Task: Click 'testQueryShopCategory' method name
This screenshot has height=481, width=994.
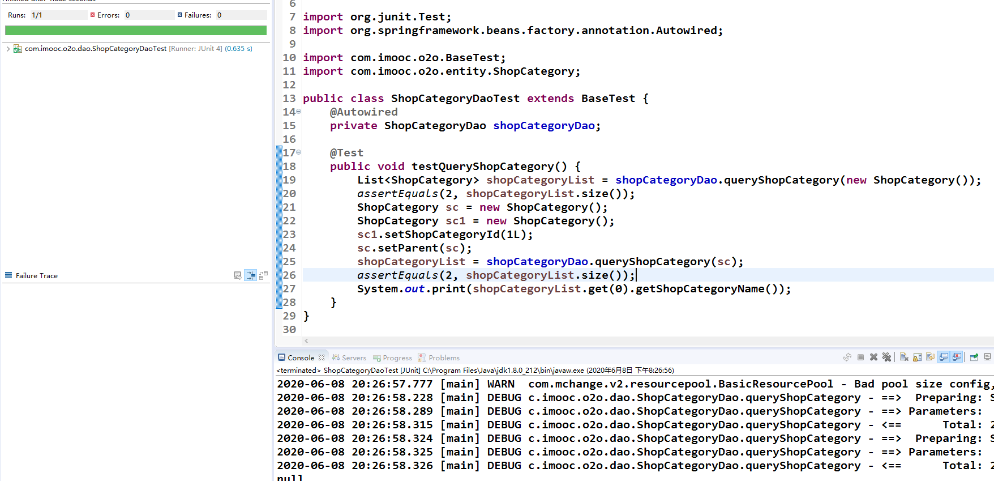Action: pos(482,167)
